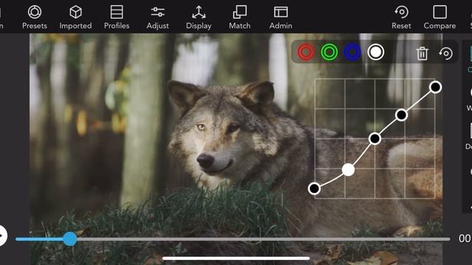The image size is (472, 265).
Task: Open the Presets panel
Action: coord(35,17)
